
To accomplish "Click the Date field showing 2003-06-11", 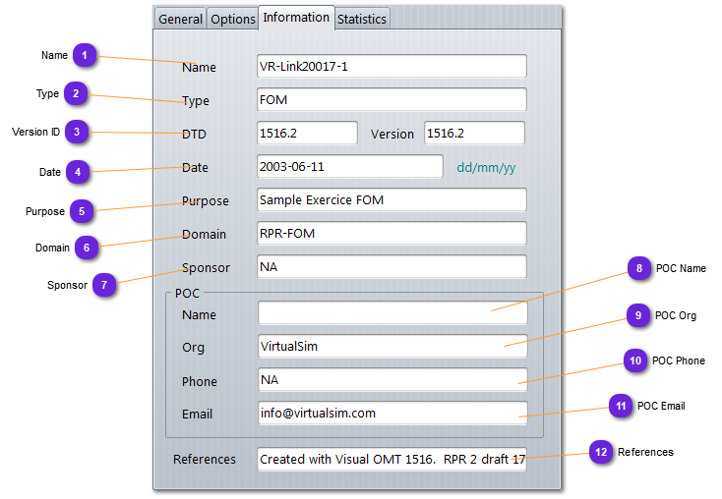I will [x=349, y=167].
